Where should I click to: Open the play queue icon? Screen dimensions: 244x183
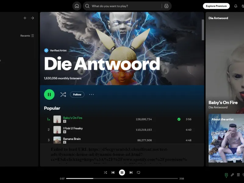coord(238,175)
